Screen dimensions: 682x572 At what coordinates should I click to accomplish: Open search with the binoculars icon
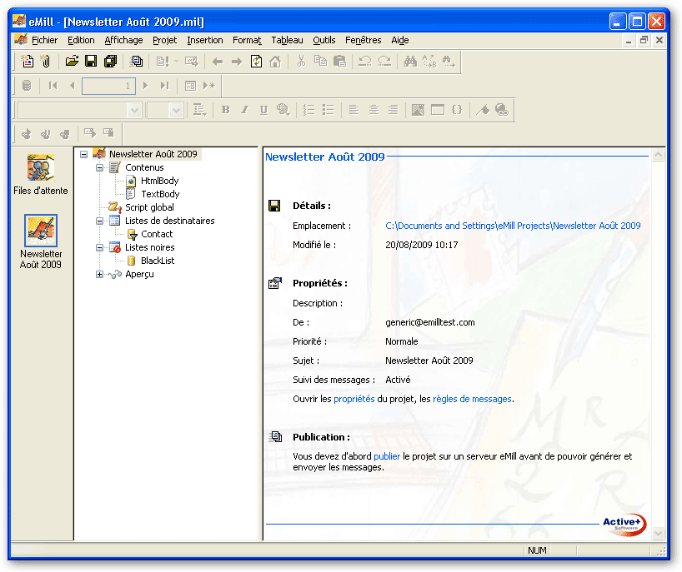pos(410,62)
